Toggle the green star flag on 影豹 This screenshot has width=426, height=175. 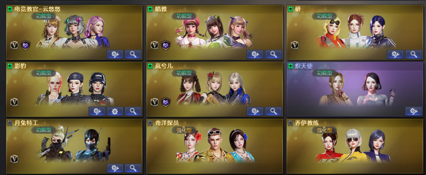(10, 66)
